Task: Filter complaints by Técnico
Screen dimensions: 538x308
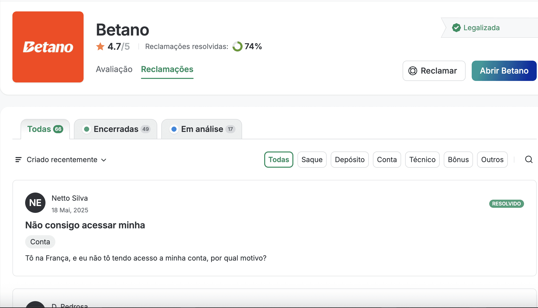Action: (422, 160)
